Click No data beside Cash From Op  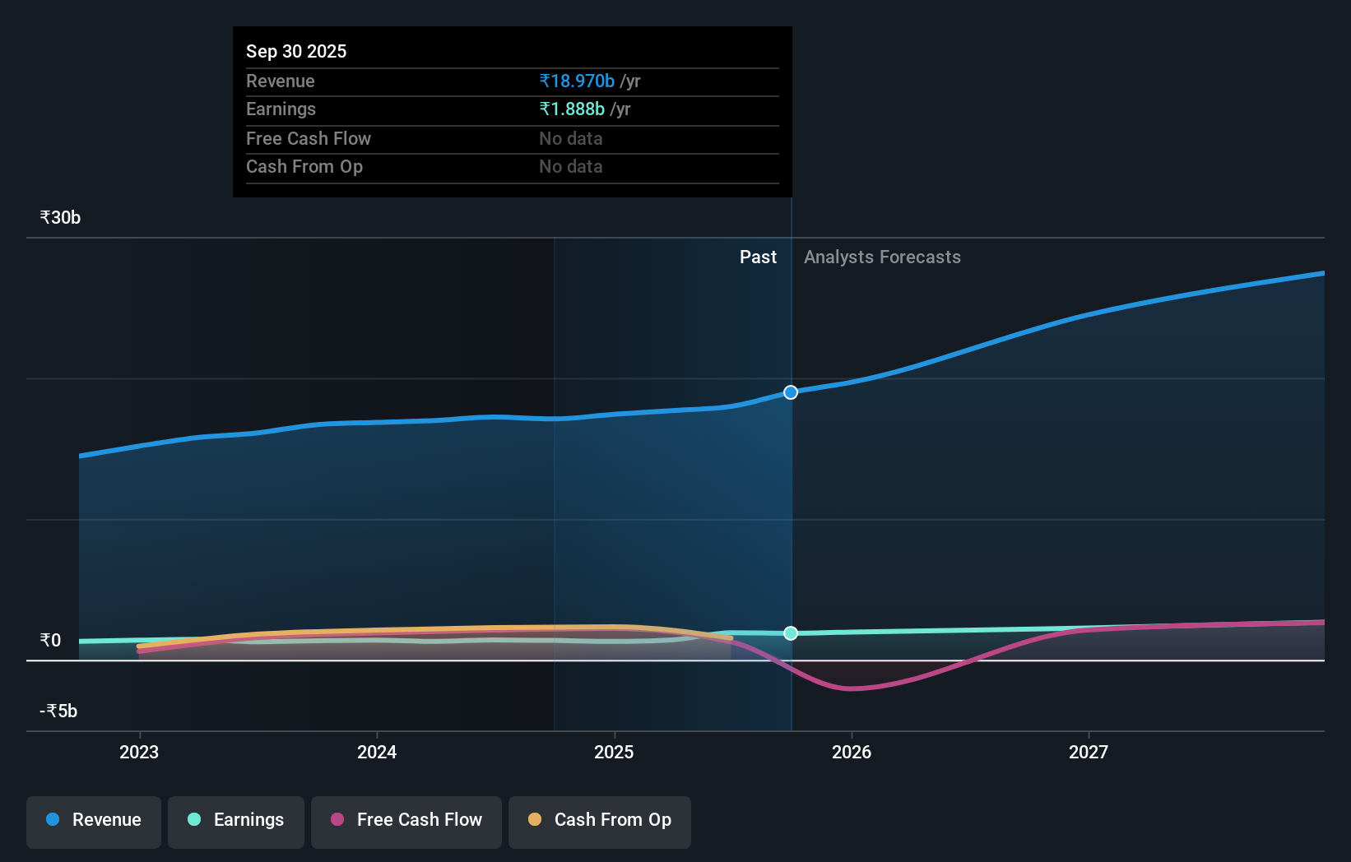click(x=571, y=167)
